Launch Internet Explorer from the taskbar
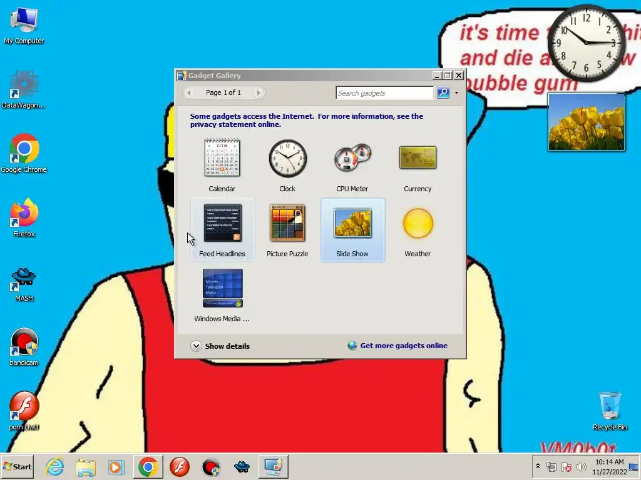Image resolution: width=641 pixels, height=480 pixels. tap(55, 466)
